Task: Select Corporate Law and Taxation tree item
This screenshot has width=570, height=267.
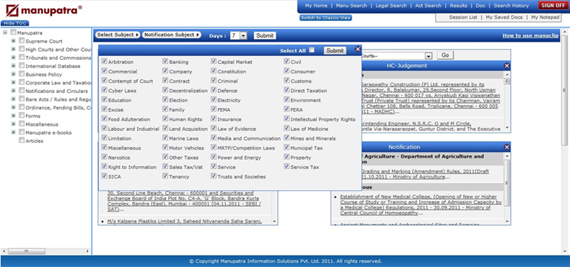Action: pos(58,83)
